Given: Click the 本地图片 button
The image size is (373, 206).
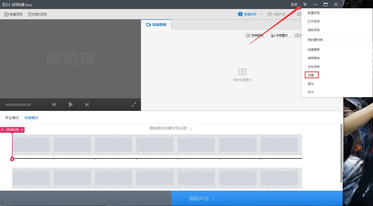Looking at the screenshot, I should 279,35.
